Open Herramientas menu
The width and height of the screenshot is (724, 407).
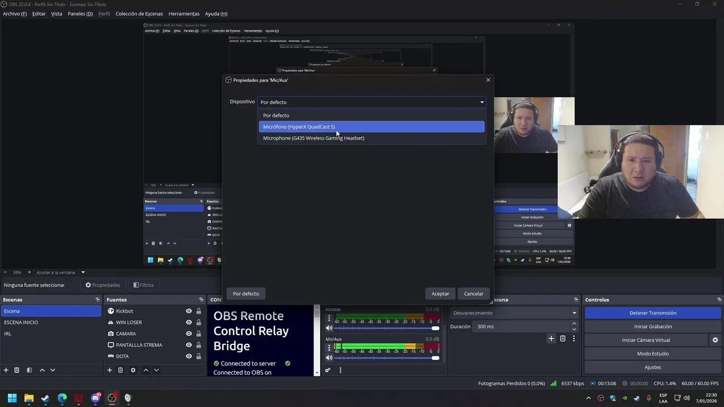tap(184, 14)
